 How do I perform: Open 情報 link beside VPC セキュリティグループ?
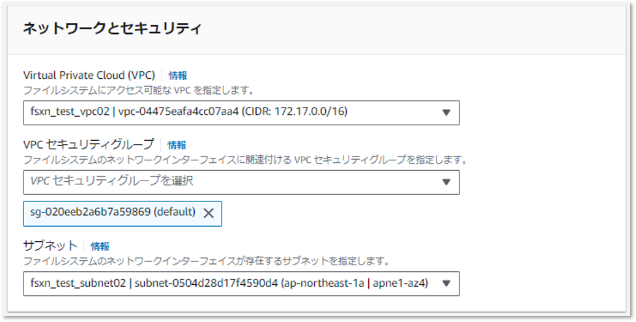177,145
